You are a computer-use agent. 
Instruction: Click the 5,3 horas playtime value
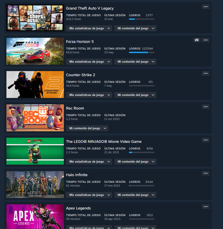click(72, 119)
